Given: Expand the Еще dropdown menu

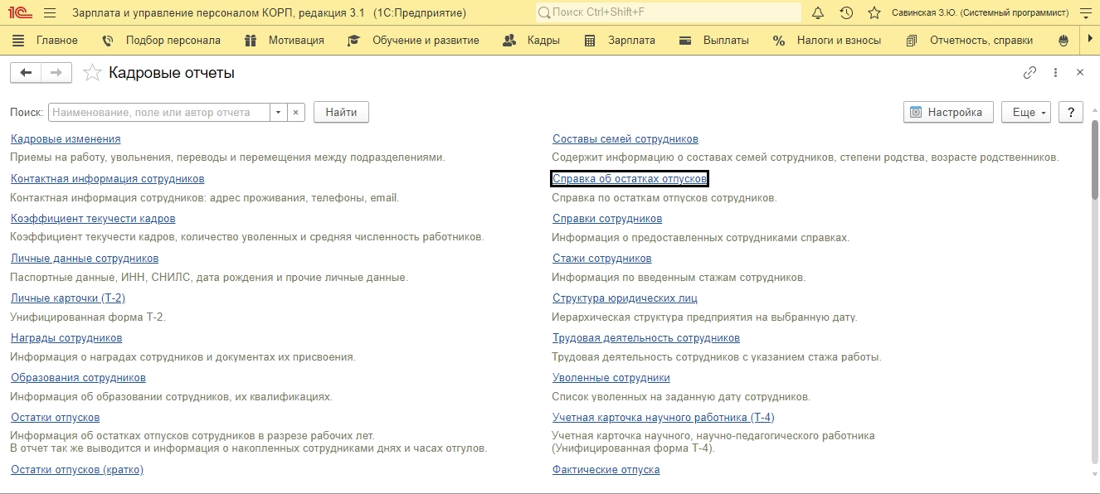Looking at the screenshot, I should (x=1026, y=112).
